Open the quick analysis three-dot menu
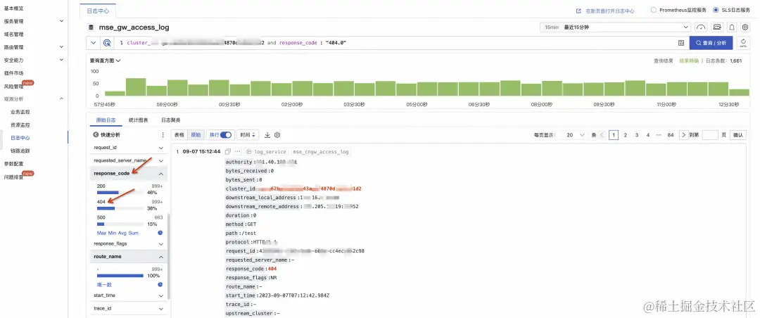The height and width of the screenshot is (318, 760). pos(163,135)
